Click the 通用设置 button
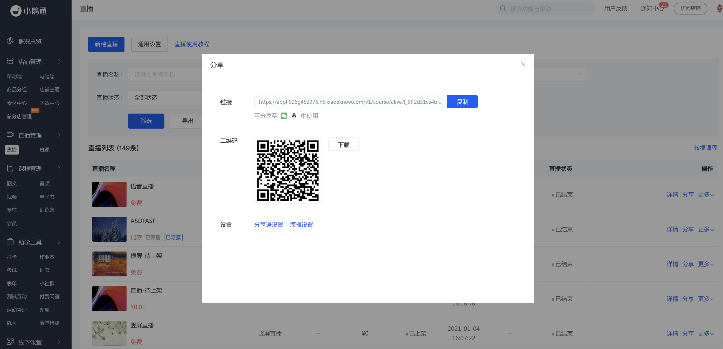723x349 pixels. click(x=150, y=44)
